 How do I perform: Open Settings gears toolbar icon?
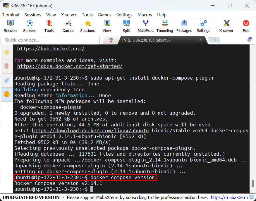tap(203, 26)
